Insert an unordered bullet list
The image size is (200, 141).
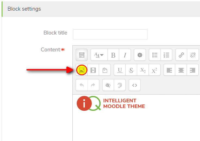click(155, 55)
